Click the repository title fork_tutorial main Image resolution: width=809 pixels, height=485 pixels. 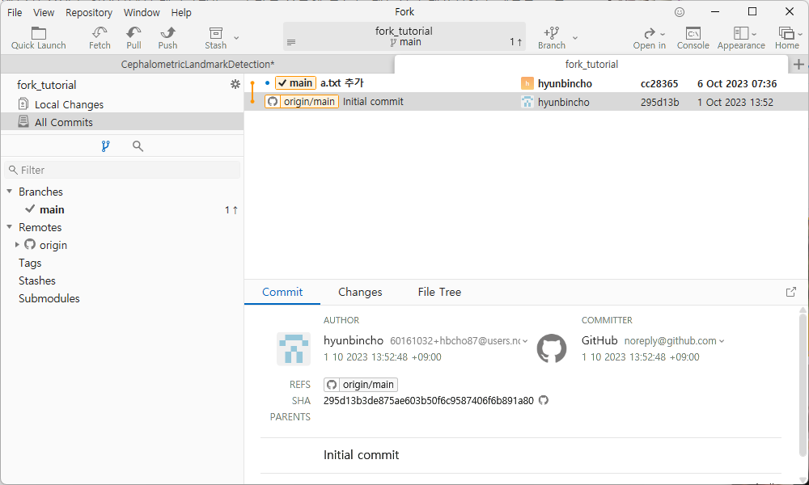tap(404, 36)
